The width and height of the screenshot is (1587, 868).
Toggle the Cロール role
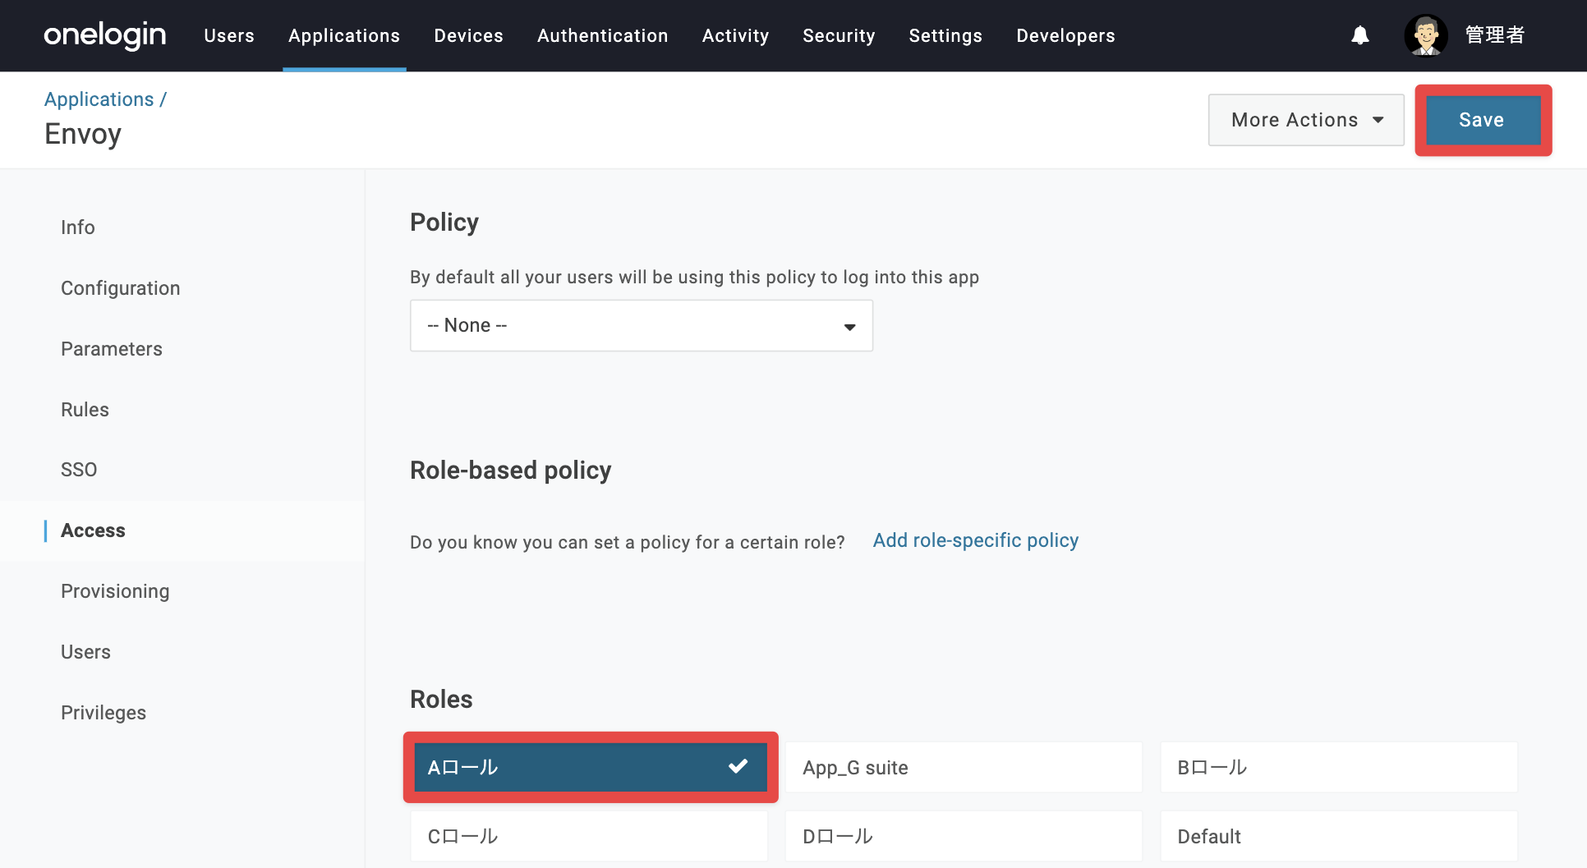pos(589,836)
